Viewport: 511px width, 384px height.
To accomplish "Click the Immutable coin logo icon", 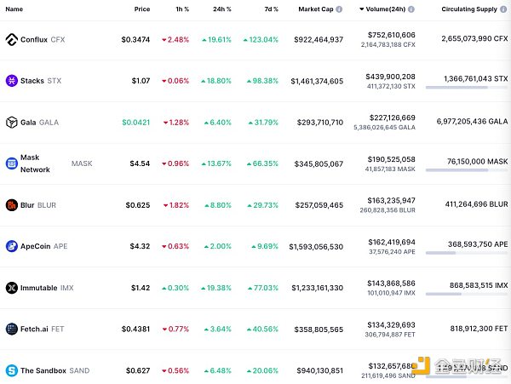I will (12, 288).
